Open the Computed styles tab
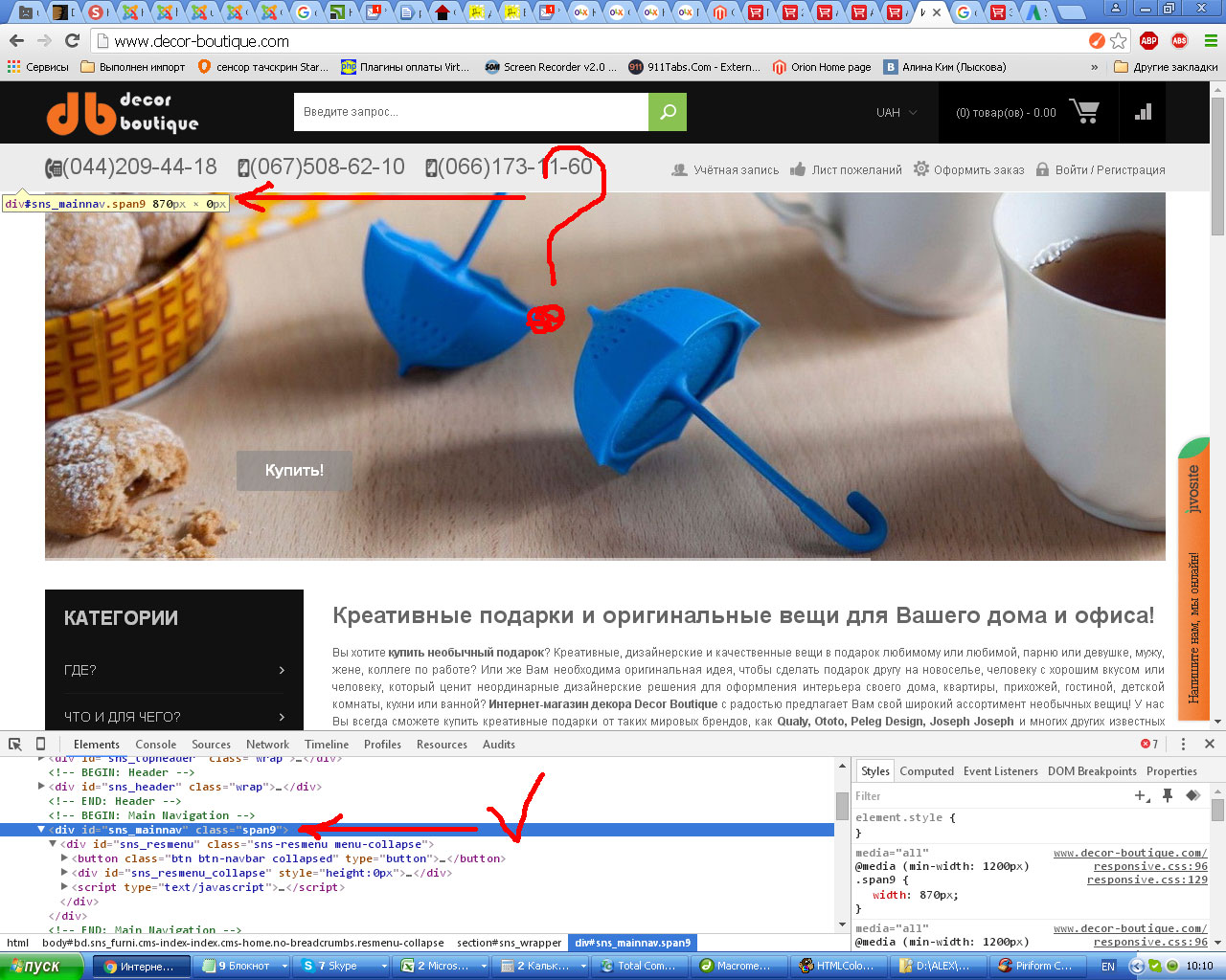 click(x=926, y=771)
